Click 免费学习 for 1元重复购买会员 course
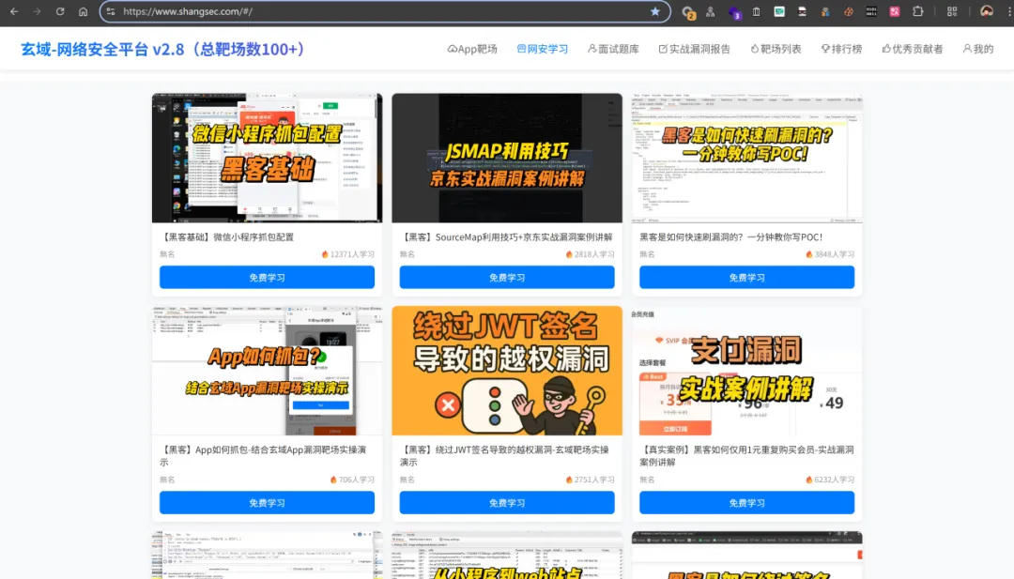 tap(747, 503)
